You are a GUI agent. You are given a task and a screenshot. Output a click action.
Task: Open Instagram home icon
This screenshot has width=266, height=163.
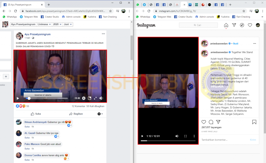pos(226,25)
